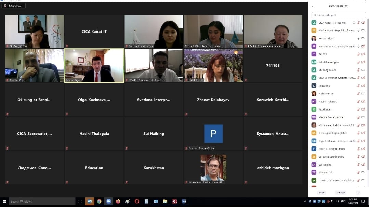Screen dimensions: 369x207
Task: Open Zoom from the Windows taskbar
Action: pos(109,202)
